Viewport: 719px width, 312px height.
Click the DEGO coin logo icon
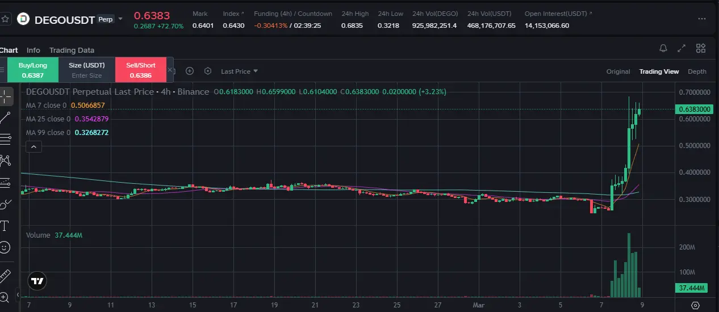click(23, 19)
